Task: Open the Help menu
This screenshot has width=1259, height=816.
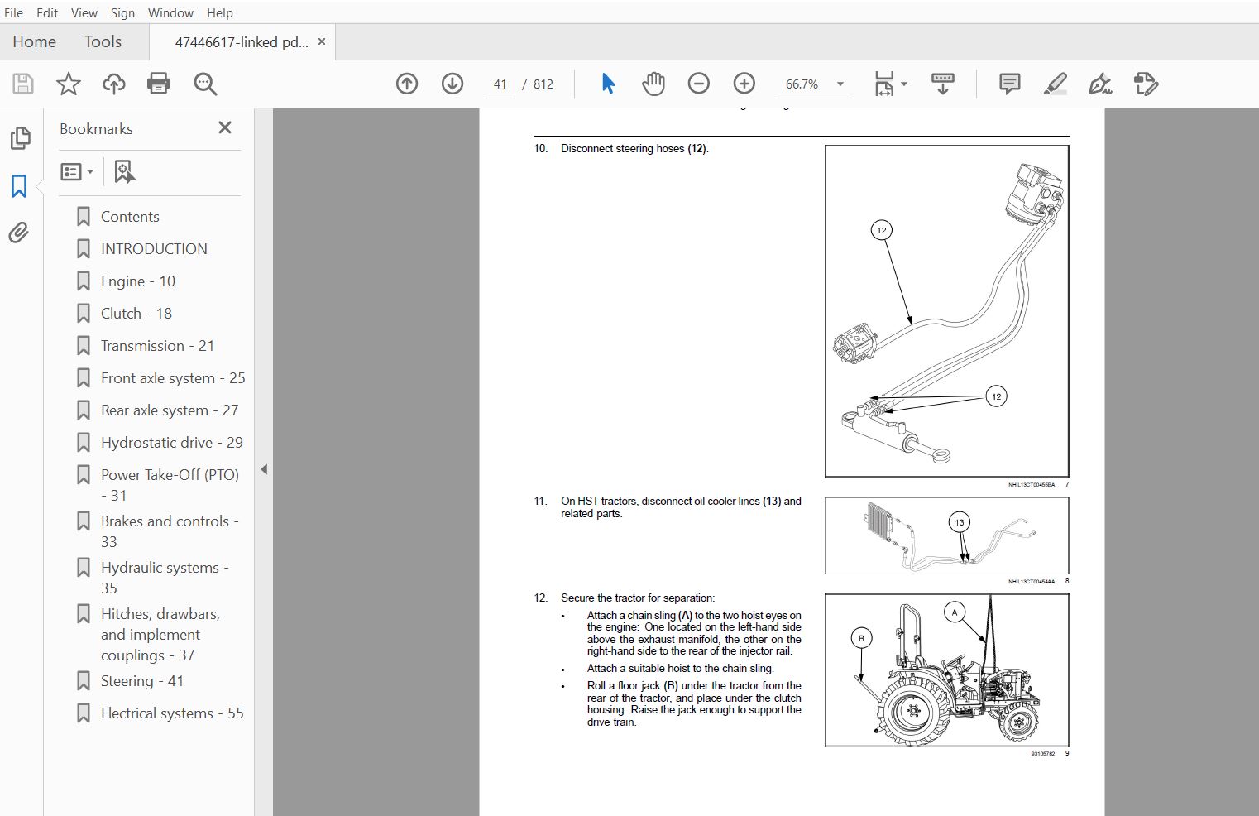Action: tap(220, 12)
